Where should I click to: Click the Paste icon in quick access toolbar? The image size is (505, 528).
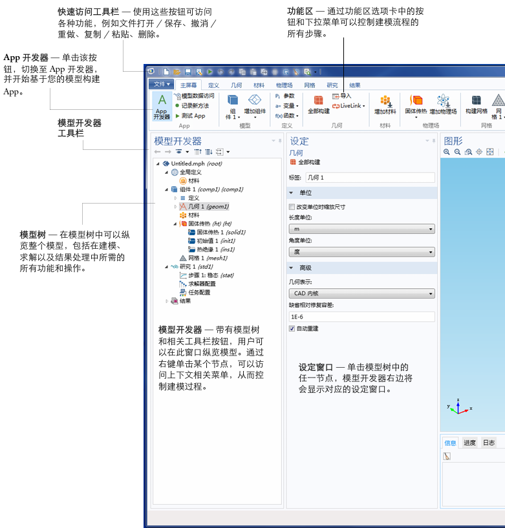pyautogui.click(x=253, y=72)
